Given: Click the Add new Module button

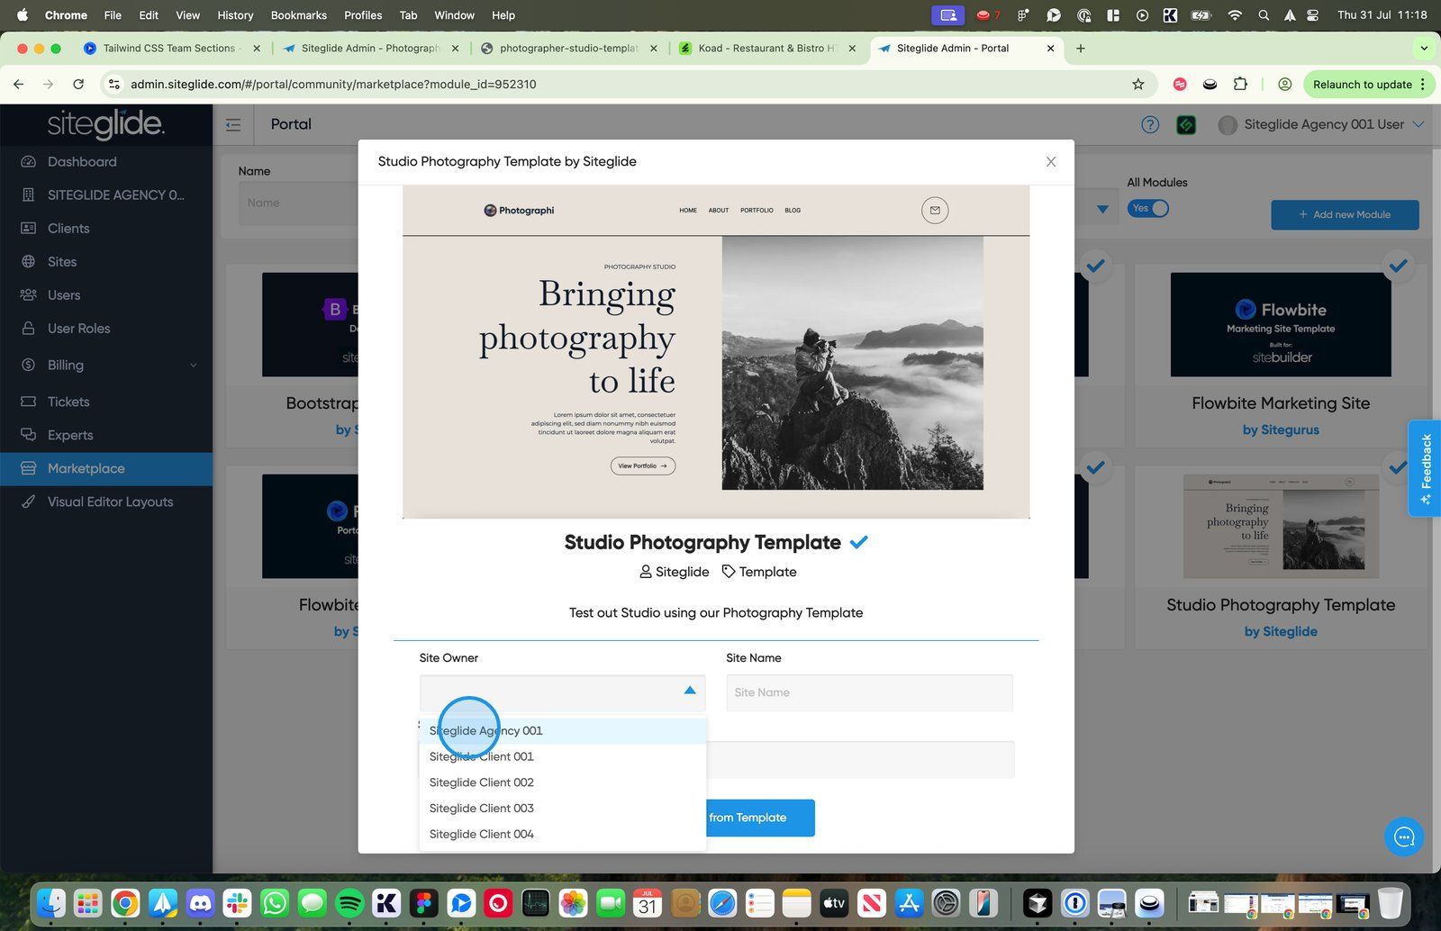Looking at the screenshot, I should [x=1345, y=215].
